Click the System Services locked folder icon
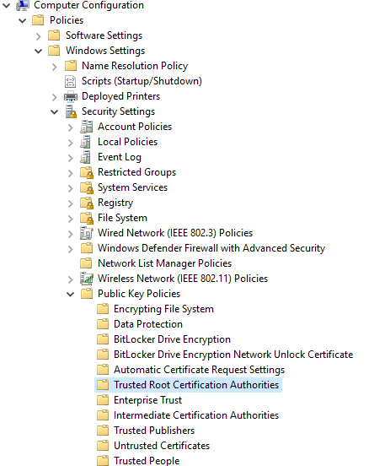Screen dimensions: 374x466 tap(87, 187)
